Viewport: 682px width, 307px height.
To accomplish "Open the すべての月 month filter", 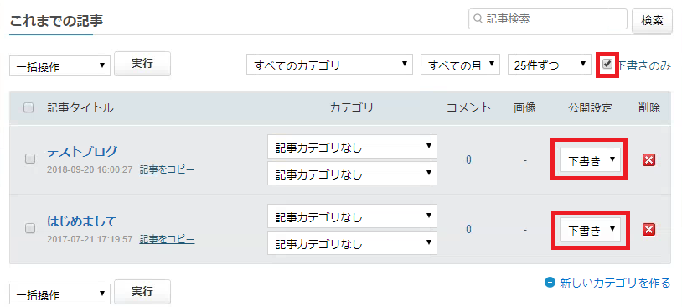I will pos(460,65).
